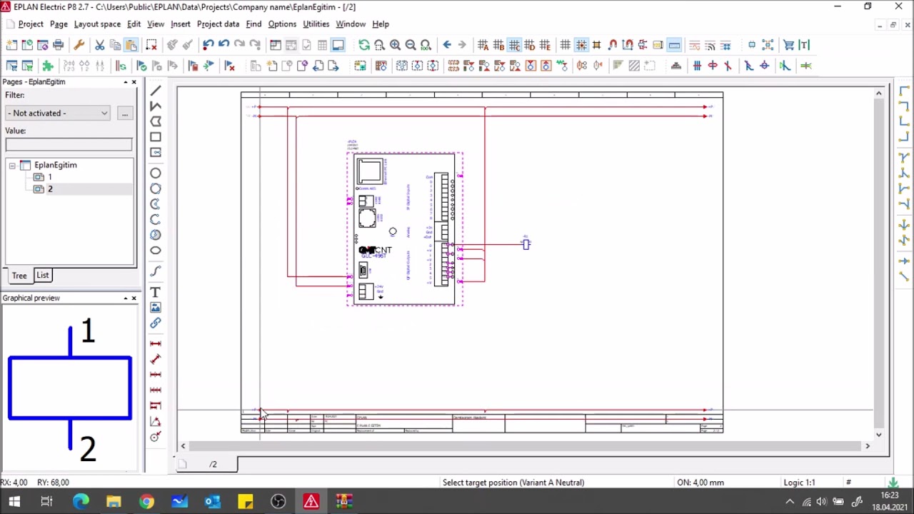The image size is (914, 514).
Task: Click the up arrow of the vertical scrollbar
Action: pos(879,93)
